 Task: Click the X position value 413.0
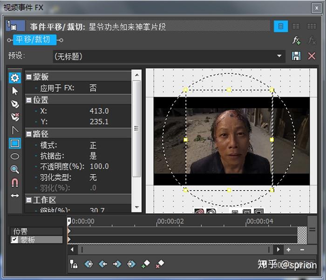pyautogui.click(x=99, y=111)
